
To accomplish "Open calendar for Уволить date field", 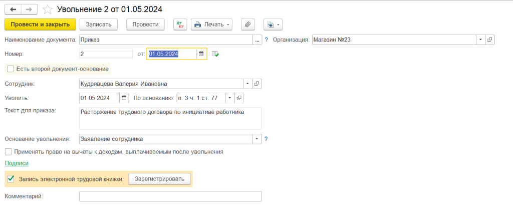I will (x=124, y=98).
